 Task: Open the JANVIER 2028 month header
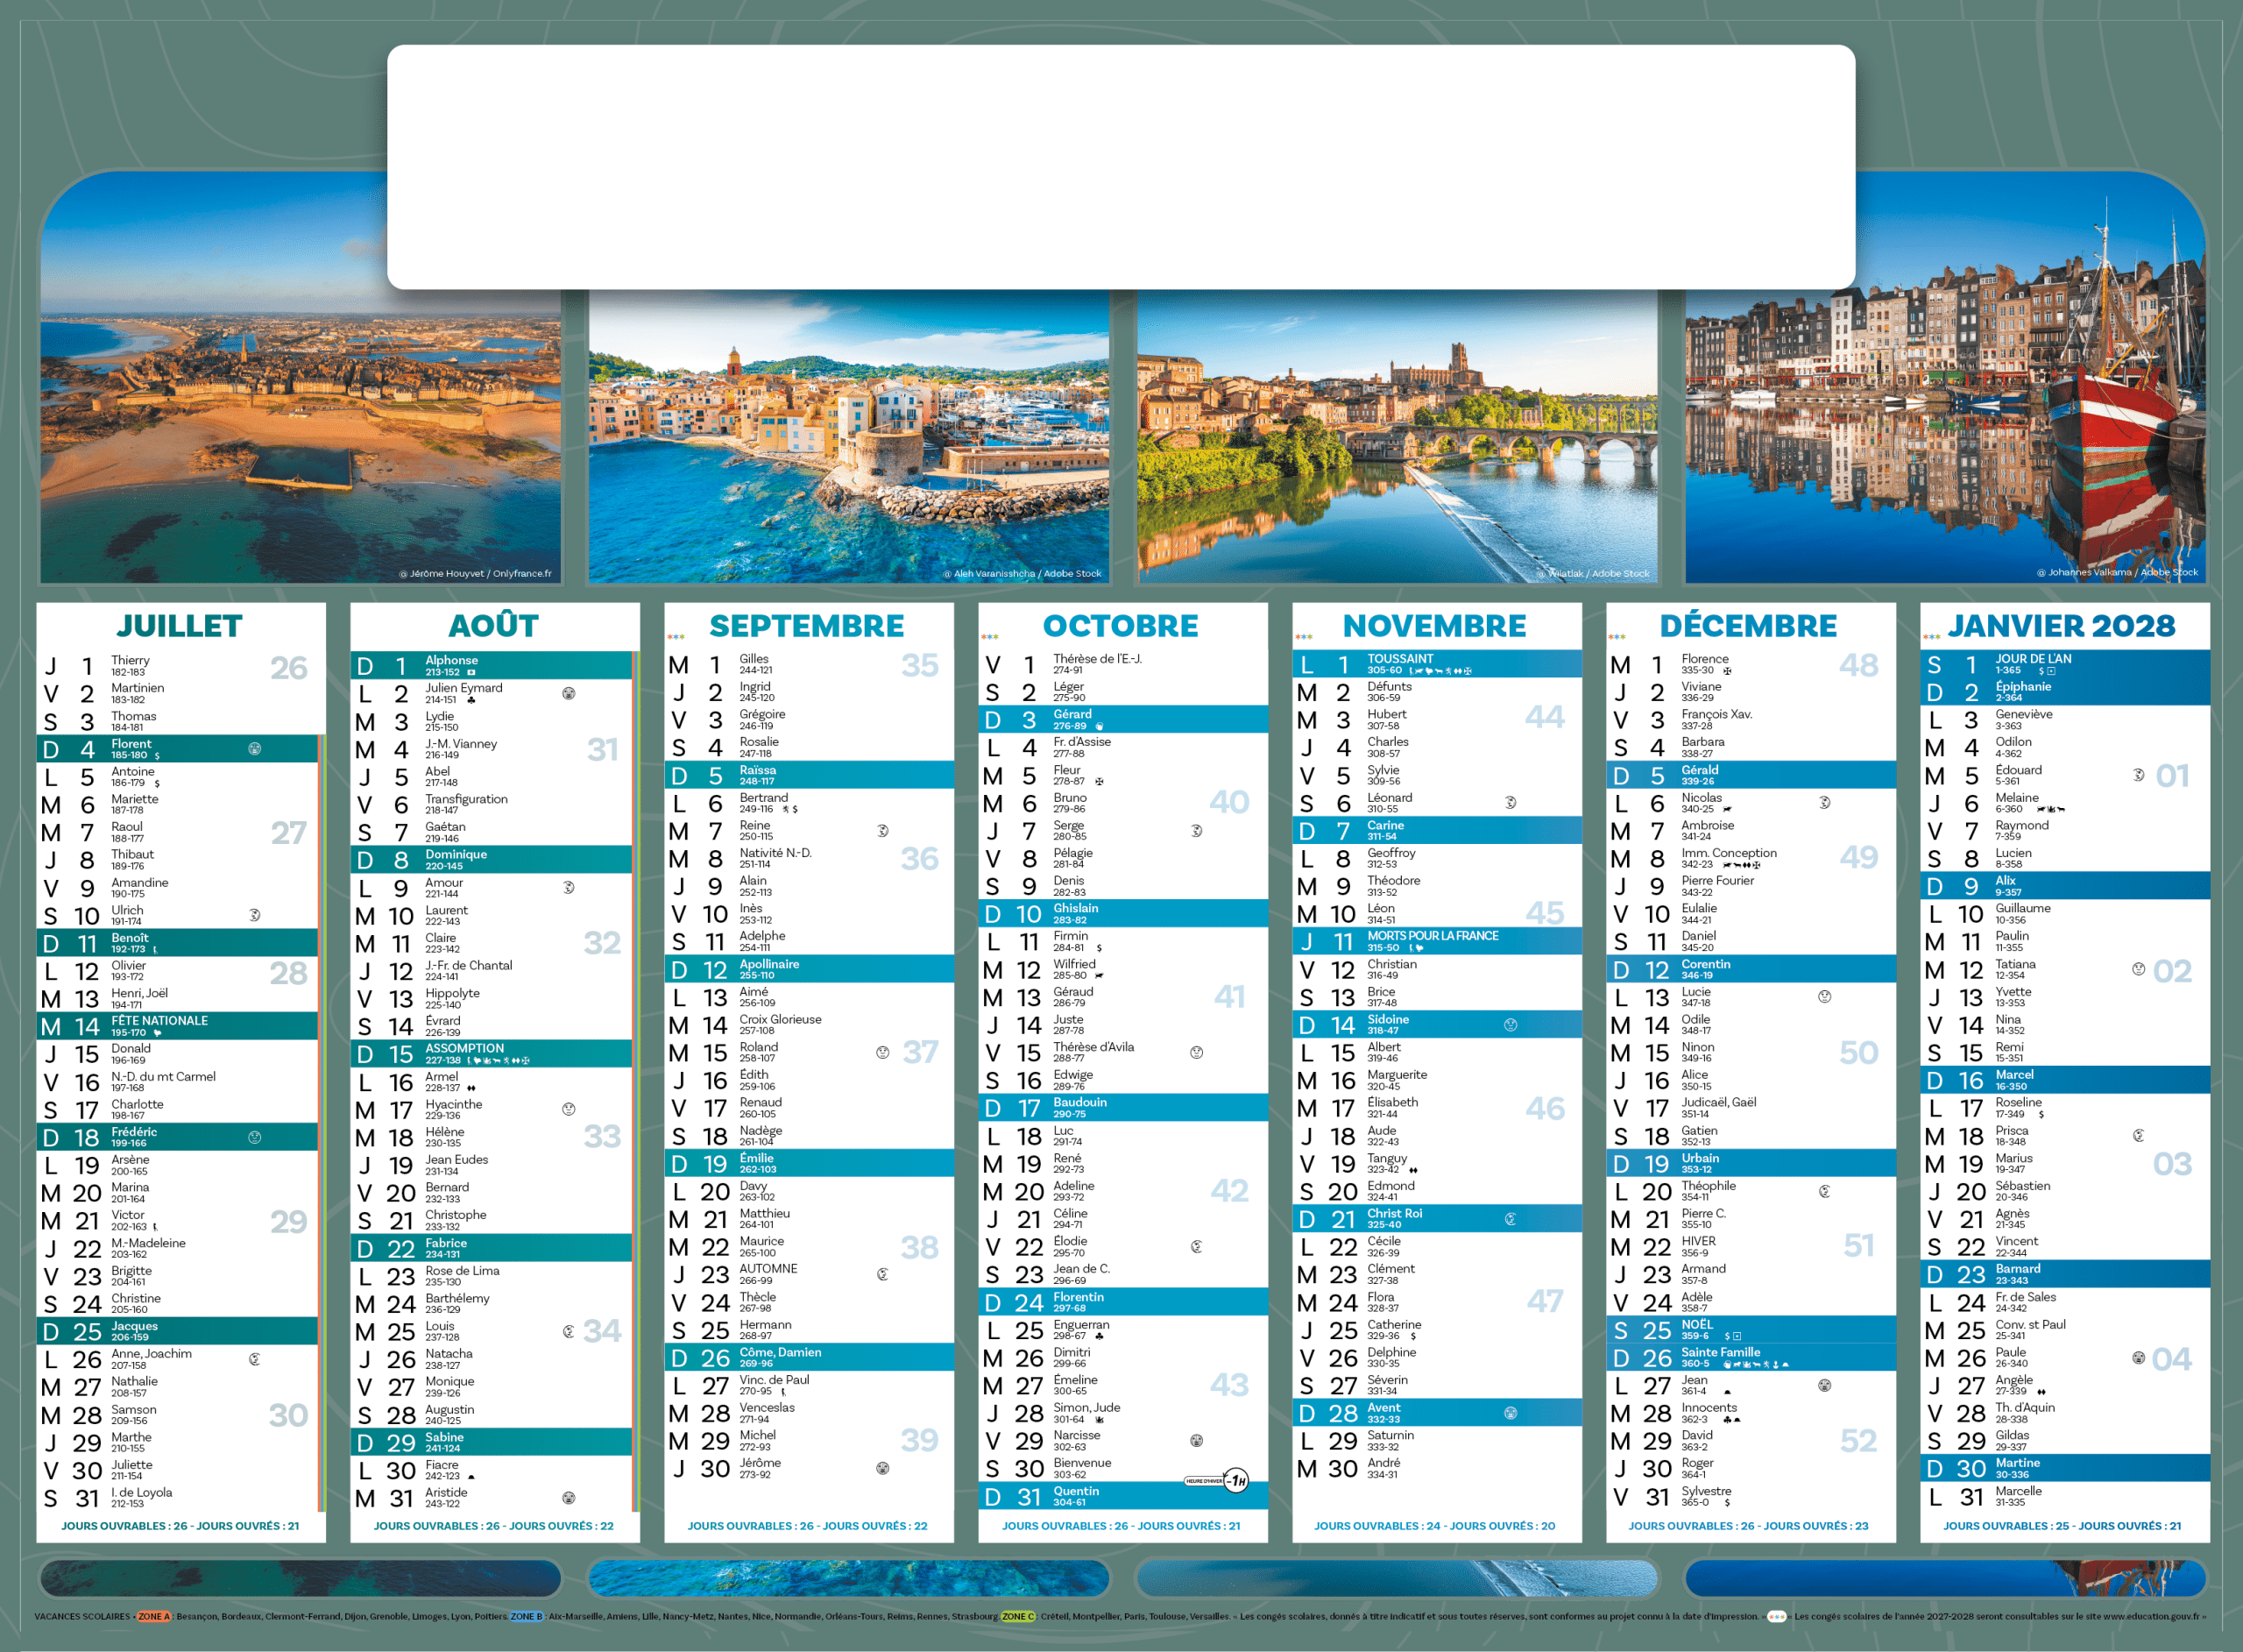point(2061,626)
